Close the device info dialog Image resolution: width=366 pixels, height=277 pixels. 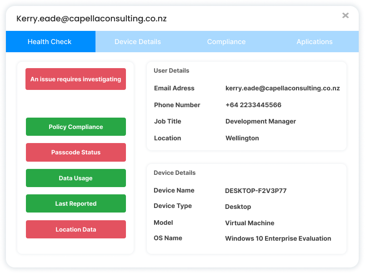pyautogui.click(x=345, y=15)
